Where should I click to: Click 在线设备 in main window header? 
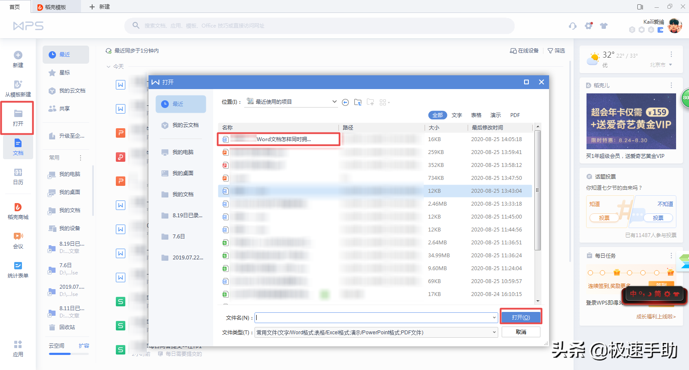tap(525, 51)
